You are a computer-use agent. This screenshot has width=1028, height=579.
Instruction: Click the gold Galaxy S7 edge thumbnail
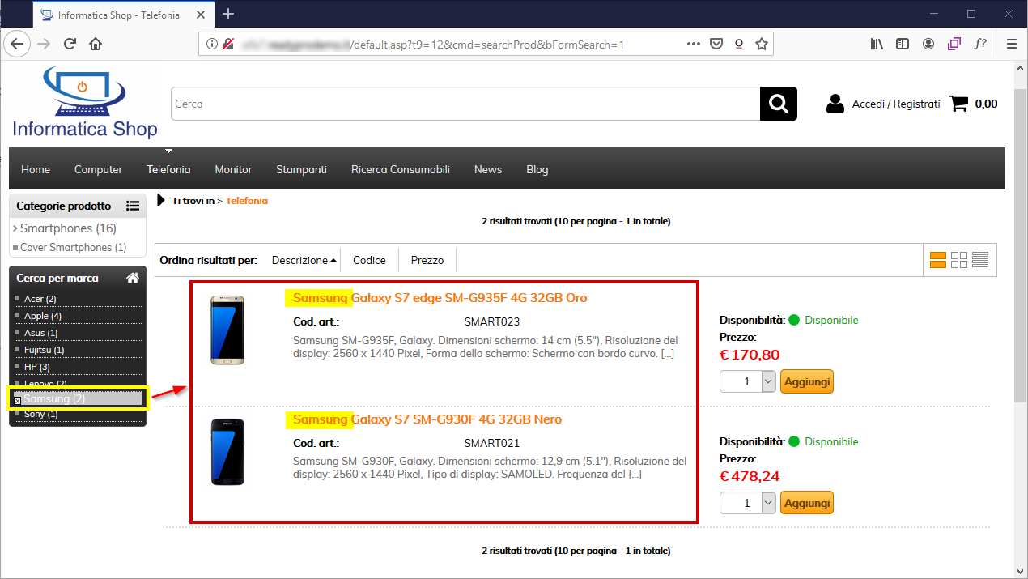coord(227,330)
